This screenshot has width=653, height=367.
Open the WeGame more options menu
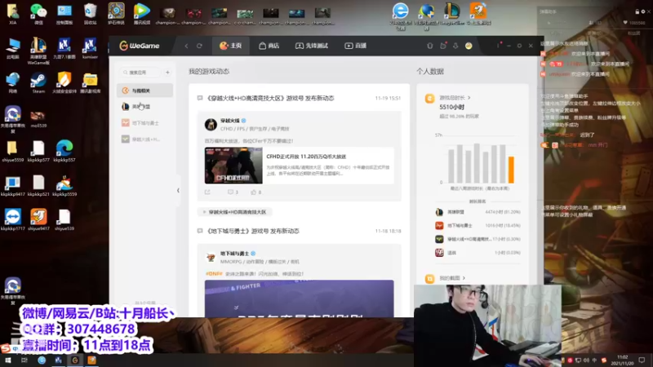[x=498, y=46]
